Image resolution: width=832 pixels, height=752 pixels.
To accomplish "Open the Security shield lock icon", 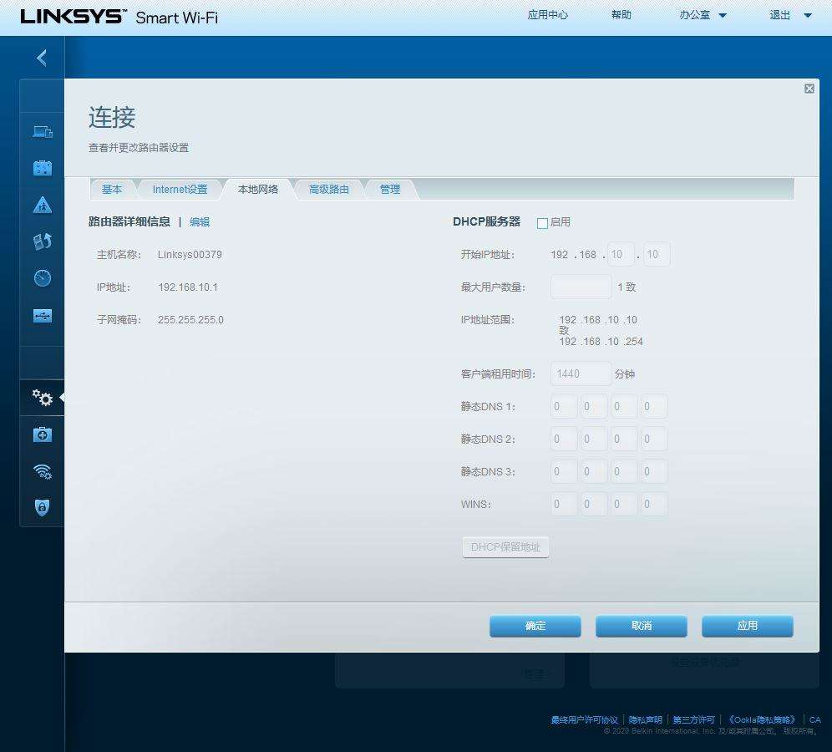I will tap(43, 507).
